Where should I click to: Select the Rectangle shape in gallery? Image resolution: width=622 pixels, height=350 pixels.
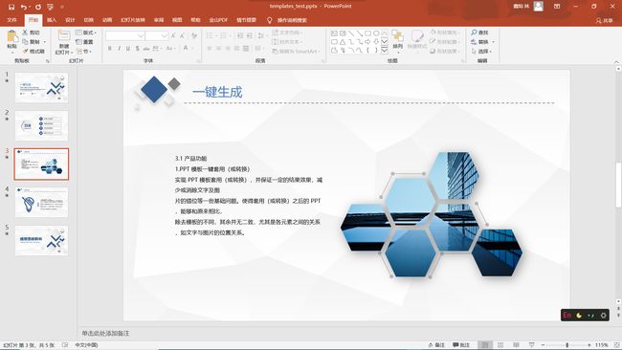point(367,33)
